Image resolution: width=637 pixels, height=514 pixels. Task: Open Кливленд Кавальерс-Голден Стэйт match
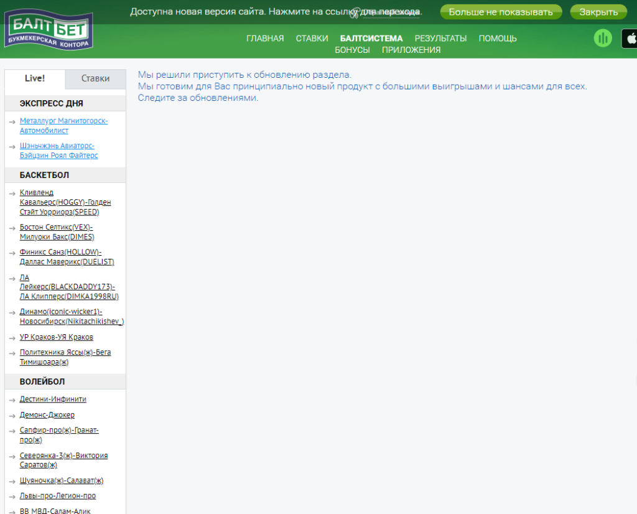click(x=65, y=202)
